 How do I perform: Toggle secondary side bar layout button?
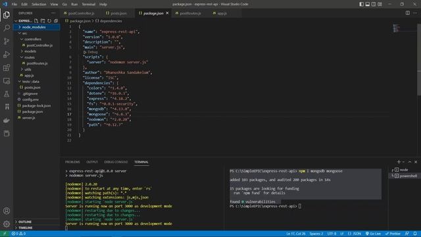(x=374, y=4)
